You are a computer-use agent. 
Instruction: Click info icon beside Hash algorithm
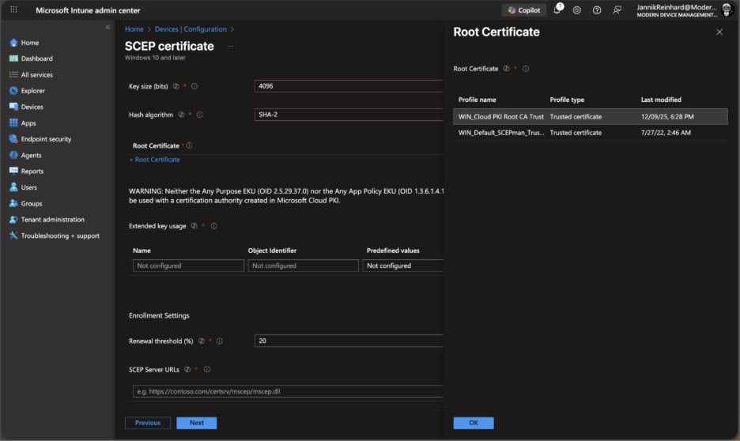click(x=199, y=115)
